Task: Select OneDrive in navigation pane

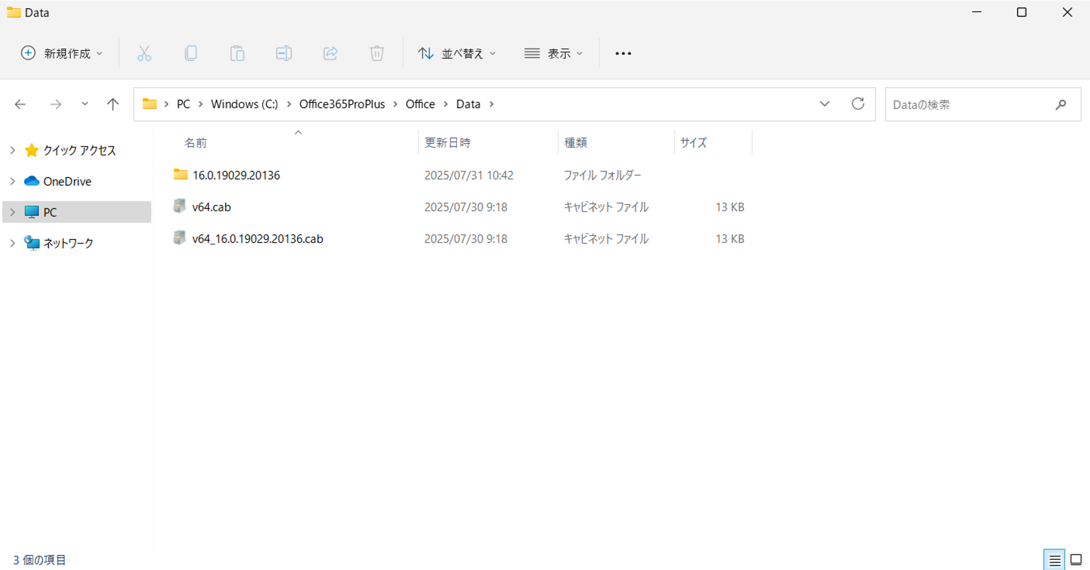Action: click(67, 181)
